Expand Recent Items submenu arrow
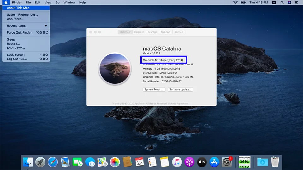The height and width of the screenshot is (170, 303). (x=46, y=25)
